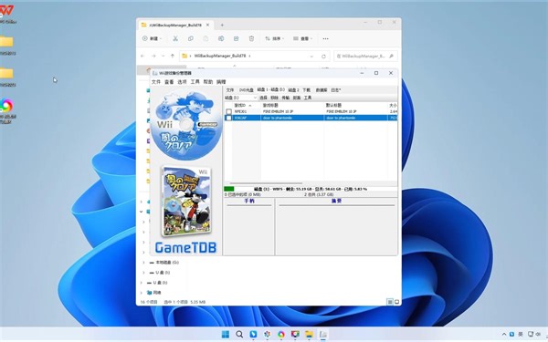The height and width of the screenshot is (342, 548).
Task: Open the 文件 menu in Wii Backup Manager
Action: click(x=156, y=82)
